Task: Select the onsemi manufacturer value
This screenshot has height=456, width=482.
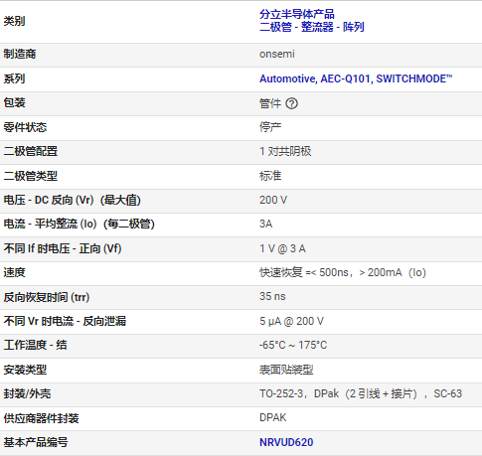Action: (277, 54)
